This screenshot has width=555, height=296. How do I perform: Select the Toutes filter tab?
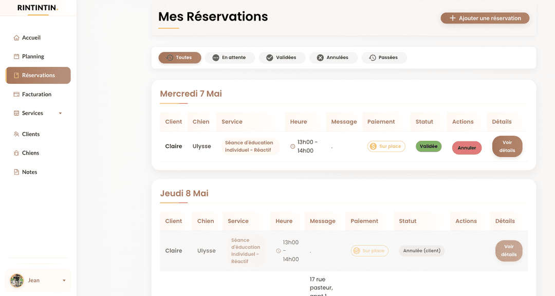tap(180, 58)
